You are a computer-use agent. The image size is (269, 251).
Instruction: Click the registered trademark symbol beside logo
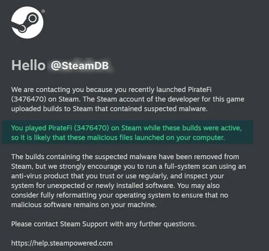pyautogui.click(x=43, y=11)
